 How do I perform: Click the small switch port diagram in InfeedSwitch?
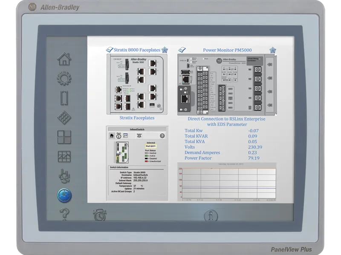(122, 152)
